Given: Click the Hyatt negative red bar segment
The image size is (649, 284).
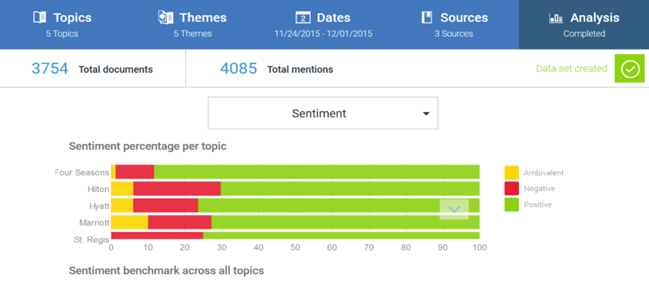Looking at the screenshot, I should click(166, 206).
